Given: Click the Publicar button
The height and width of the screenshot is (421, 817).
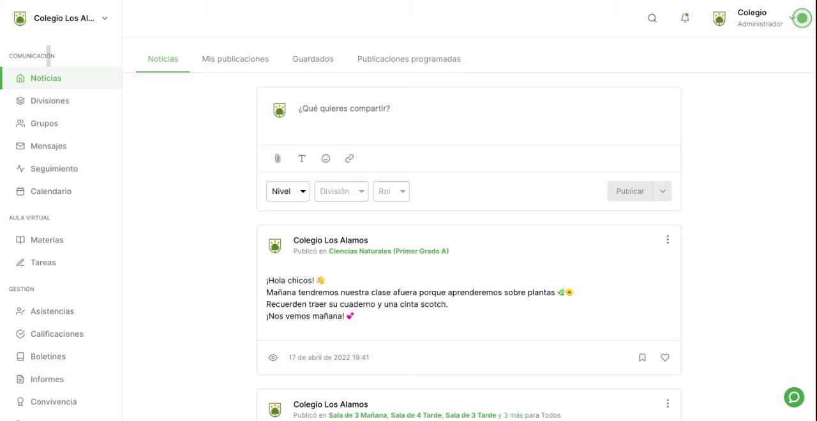Looking at the screenshot, I should 630,191.
